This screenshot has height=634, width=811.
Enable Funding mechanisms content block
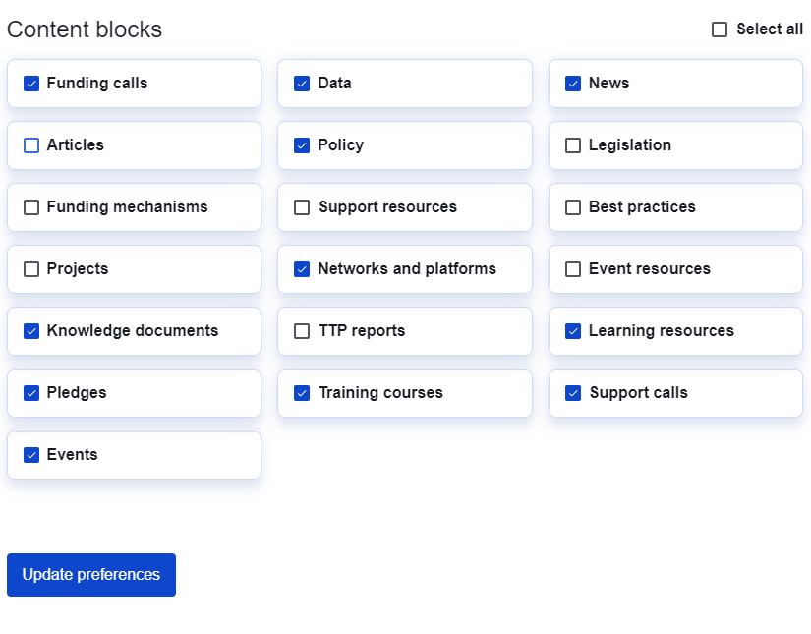click(31, 207)
